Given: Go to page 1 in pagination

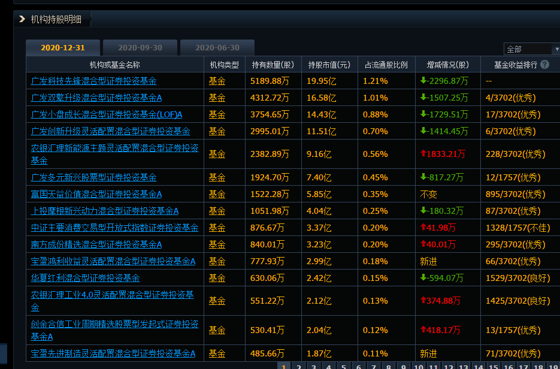Looking at the screenshot, I should tap(284, 366).
